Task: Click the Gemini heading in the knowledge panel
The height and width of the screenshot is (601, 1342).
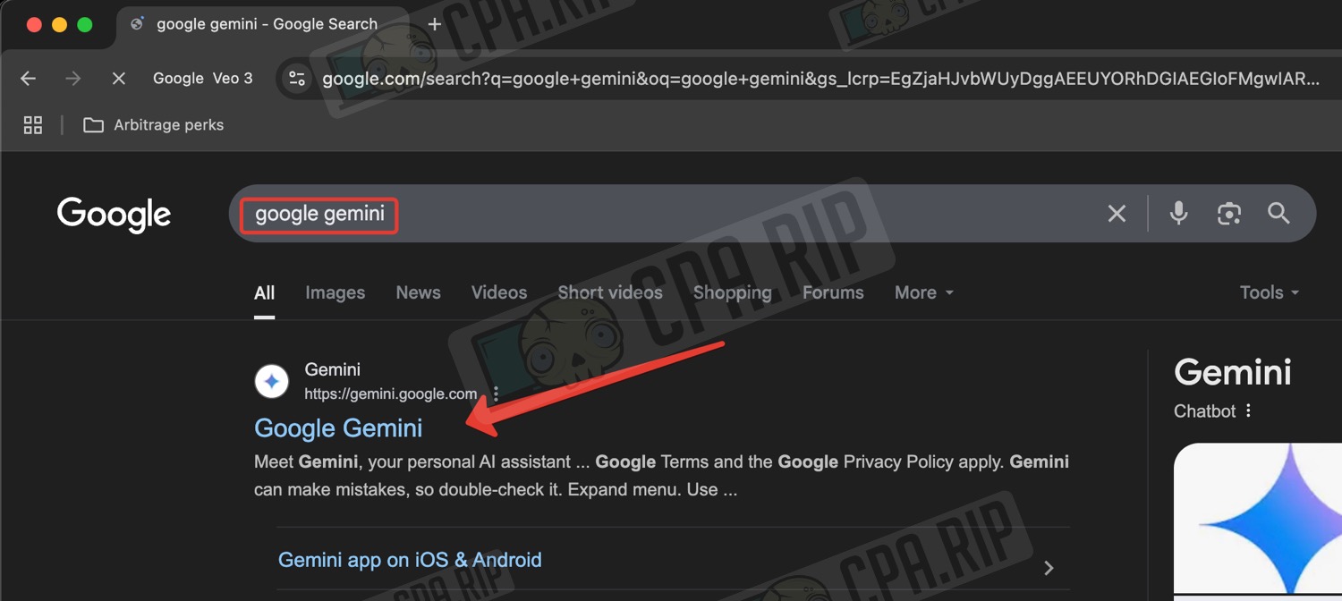Action: 1233,372
